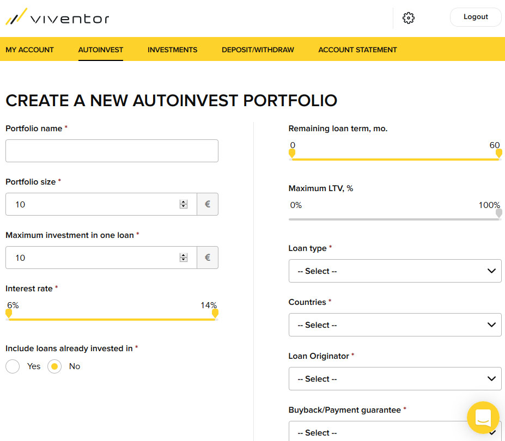The width and height of the screenshot is (505, 441).
Task: Open the live chat bubble
Action: (x=483, y=418)
